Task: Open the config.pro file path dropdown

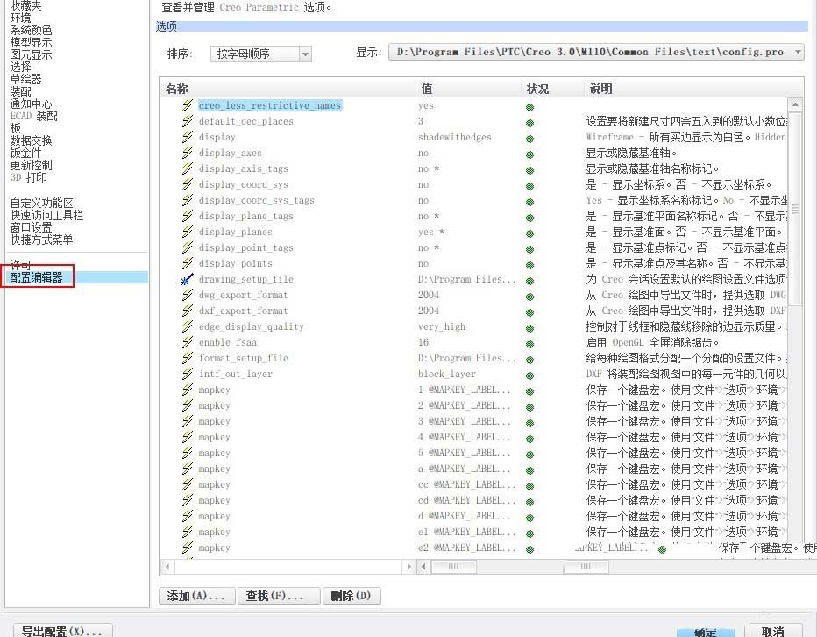Action: pyautogui.click(x=796, y=52)
